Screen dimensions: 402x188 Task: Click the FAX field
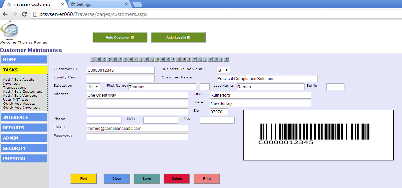tap(217, 120)
